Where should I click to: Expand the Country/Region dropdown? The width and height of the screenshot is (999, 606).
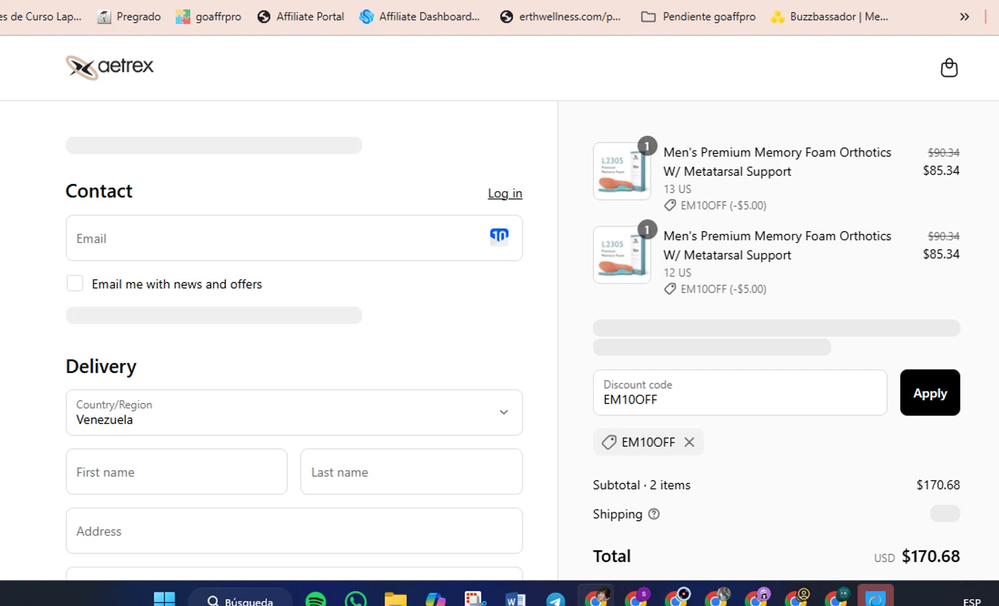[x=294, y=412]
